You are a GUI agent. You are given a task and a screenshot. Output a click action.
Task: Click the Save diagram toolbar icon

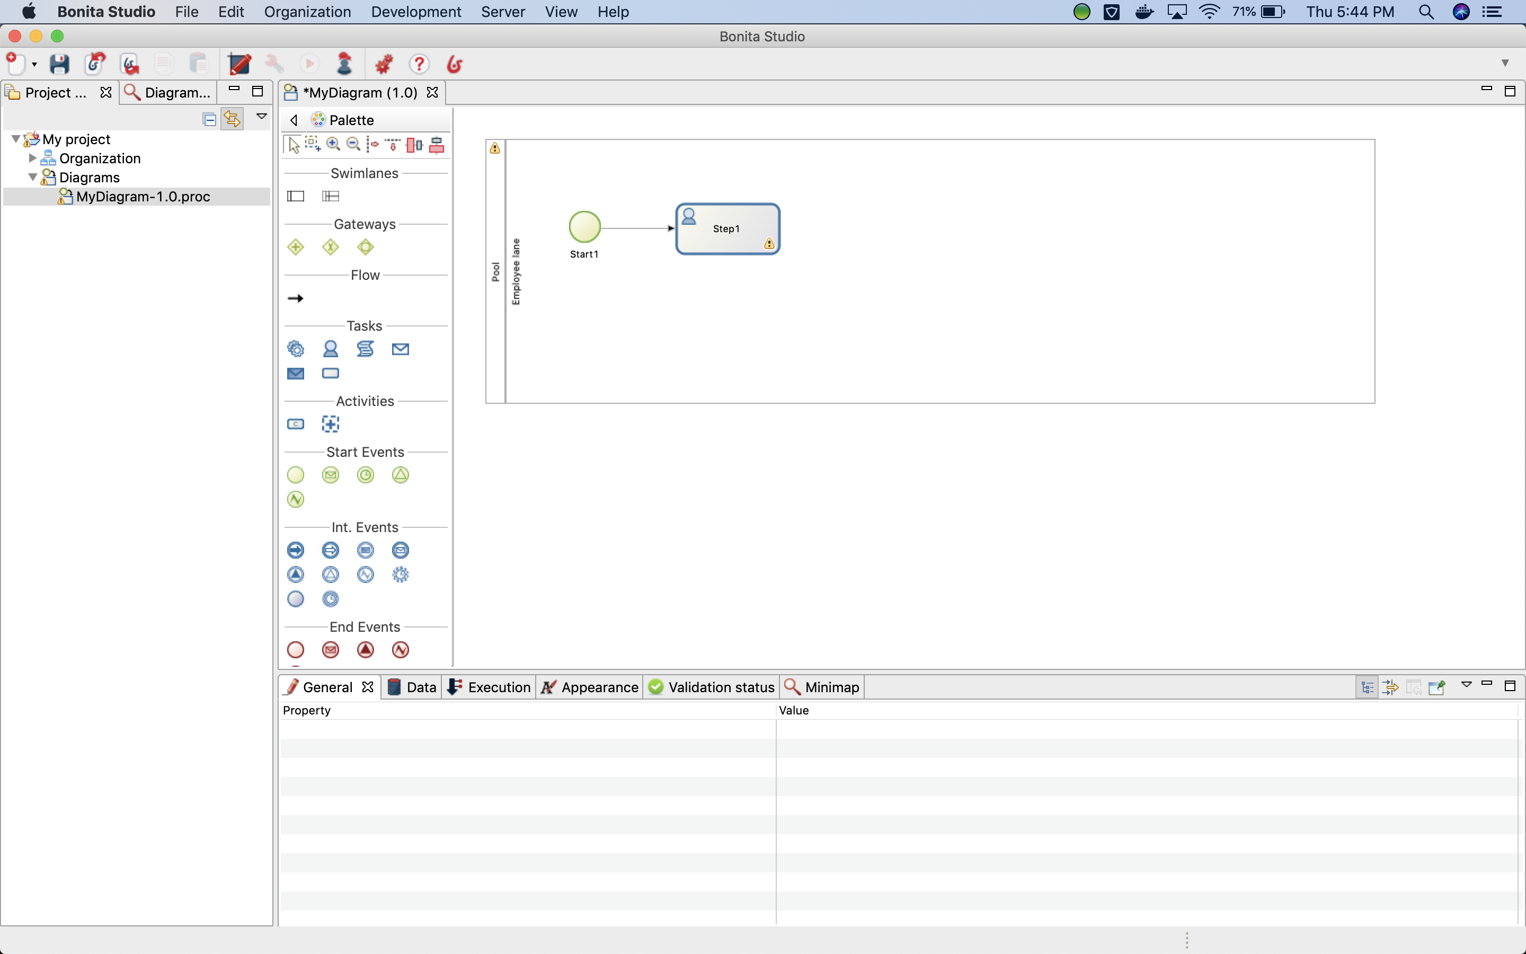(59, 64)
